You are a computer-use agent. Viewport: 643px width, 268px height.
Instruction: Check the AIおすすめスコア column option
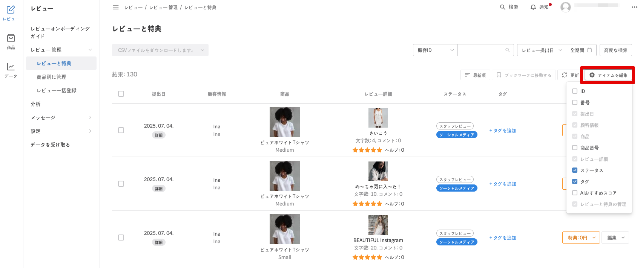[x=575, y=193]
